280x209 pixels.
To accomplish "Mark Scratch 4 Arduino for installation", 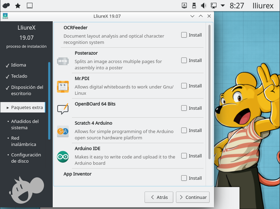I will [184, 130].
